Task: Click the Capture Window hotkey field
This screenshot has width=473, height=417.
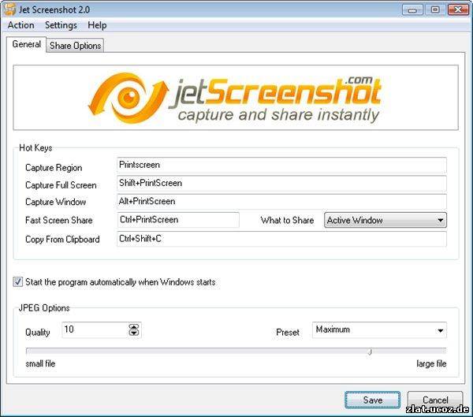Action: [281, 202]
